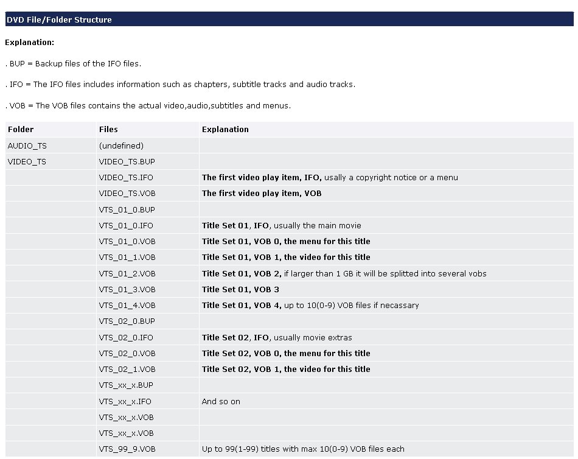Click 'Title Set 02, IFO, usually movie extras'
This screenshot has width=578, height=459.
tap(277, 337)
